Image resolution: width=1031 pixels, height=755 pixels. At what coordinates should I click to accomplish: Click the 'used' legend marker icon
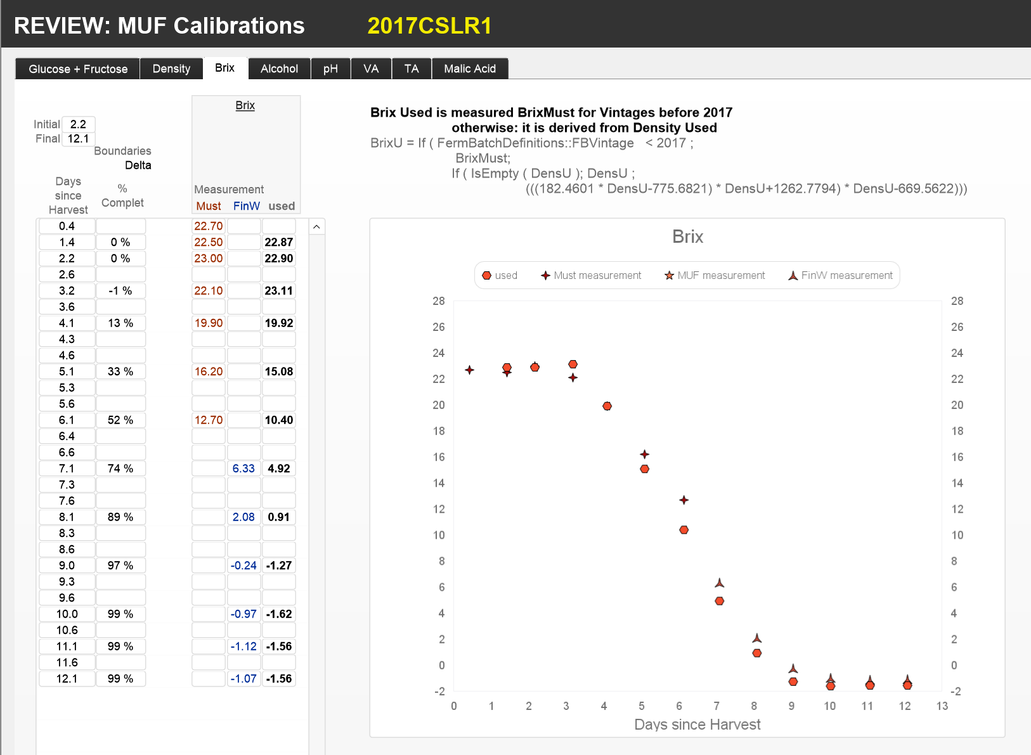pyautogui.click(x=486, y=275)
